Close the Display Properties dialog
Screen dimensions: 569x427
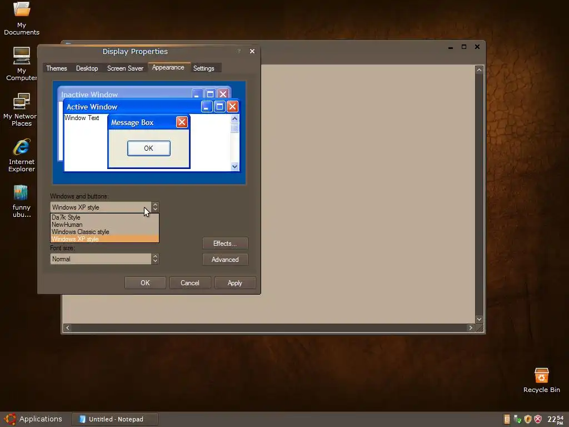tap(252, 51)
